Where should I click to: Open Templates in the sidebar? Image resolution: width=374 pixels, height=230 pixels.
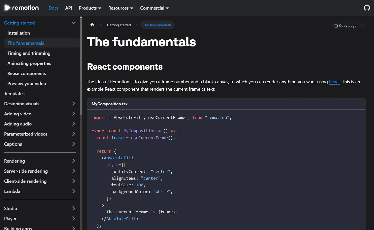coord(14,94)
